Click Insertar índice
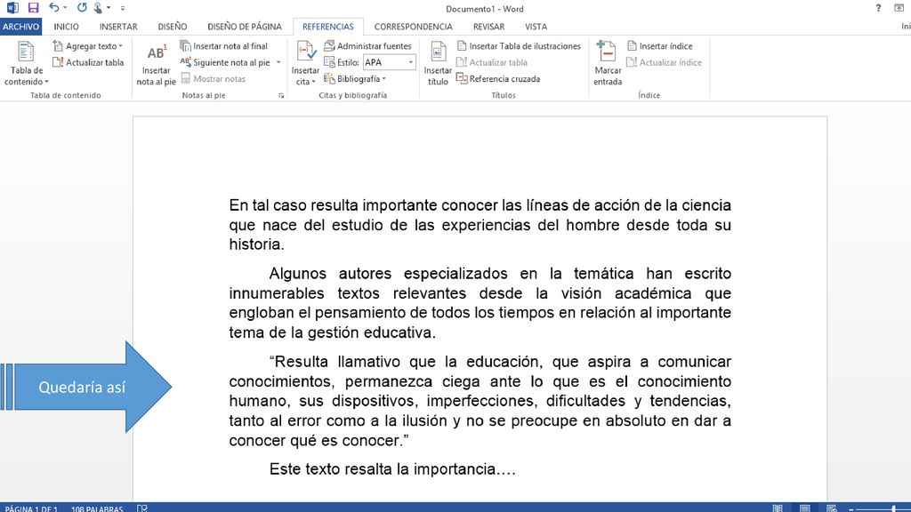Image resolution: width=911 pixels, height=512 pixels. tap(659, 46)
